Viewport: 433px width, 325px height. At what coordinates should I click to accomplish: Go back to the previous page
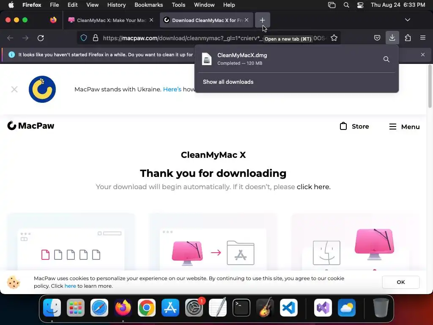click(10, 38)
